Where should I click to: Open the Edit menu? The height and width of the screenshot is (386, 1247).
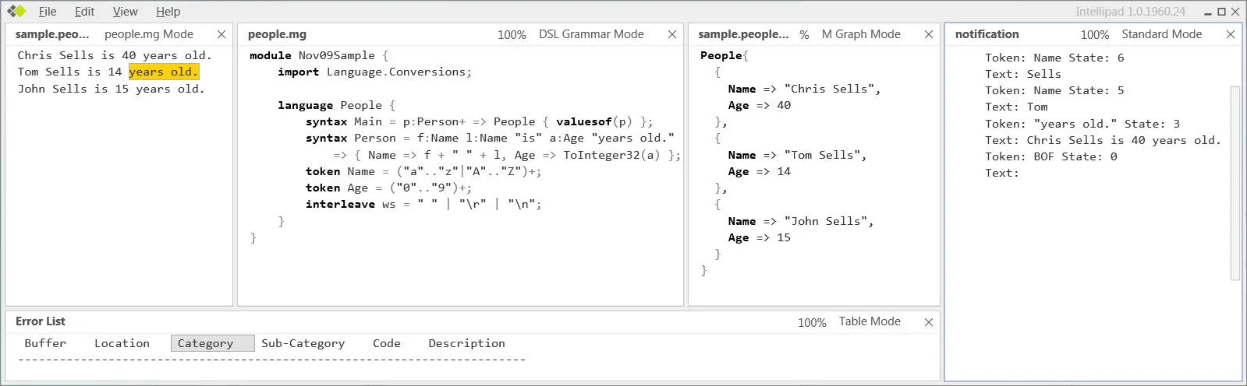point(84,12)
